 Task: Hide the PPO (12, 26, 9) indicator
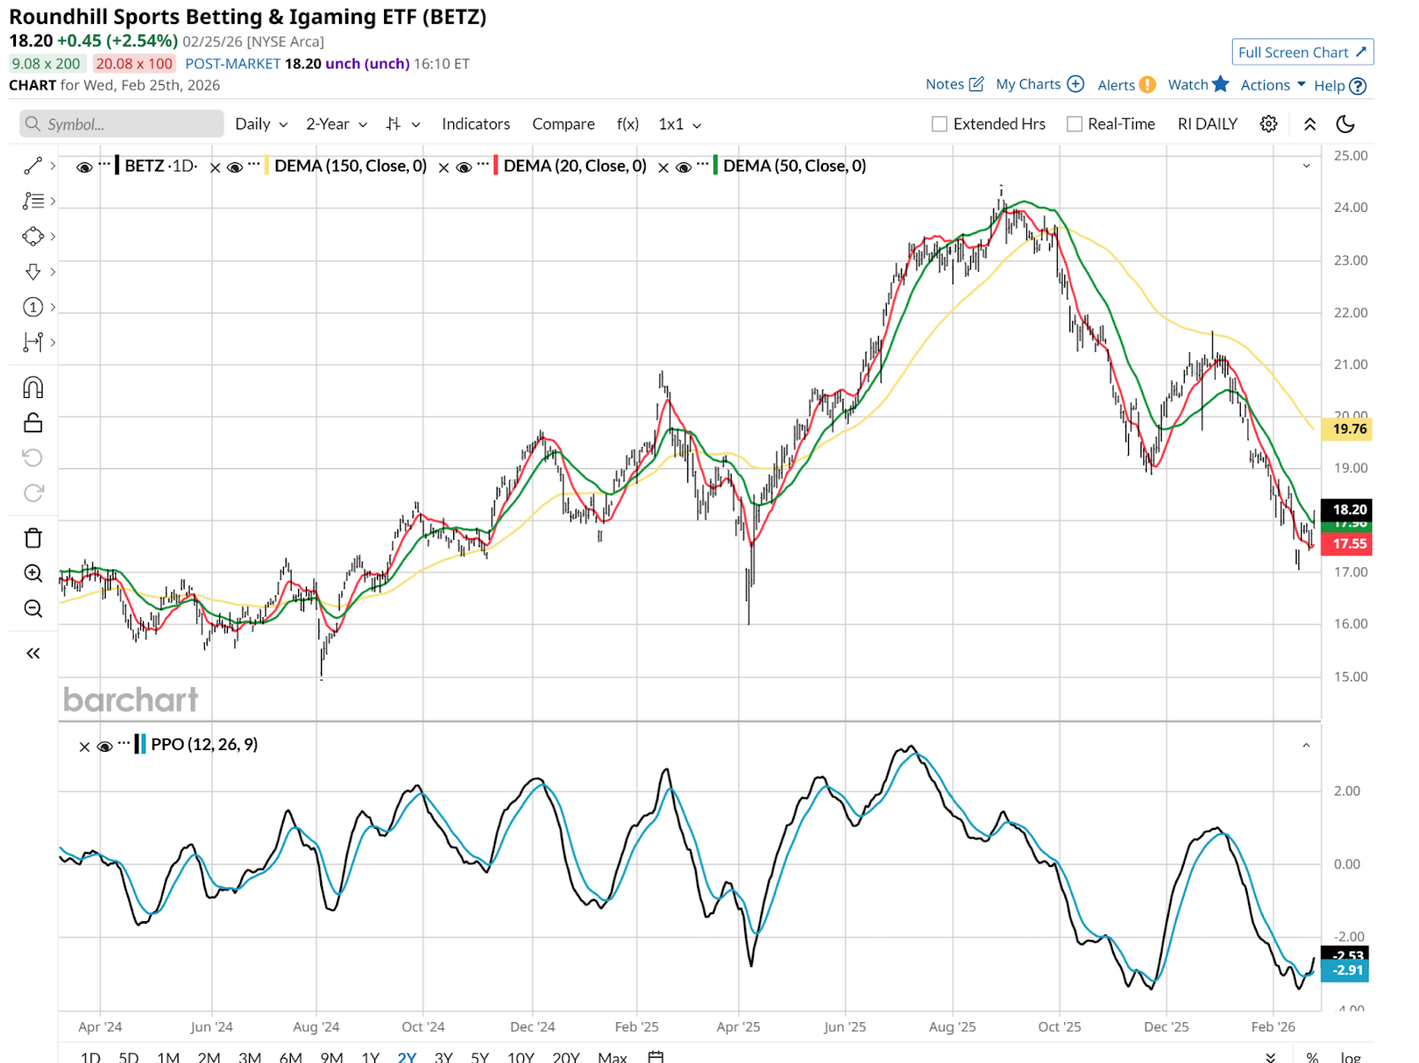click(x=105, y=746)
